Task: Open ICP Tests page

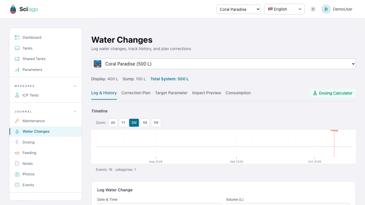Action: [x=46, y=95]
